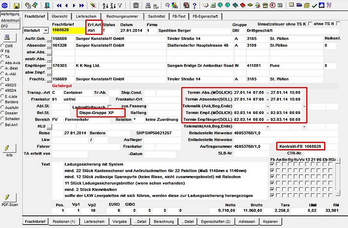The image size is (348, 228).
Task: Open lookup button next to abw.Empf.
Action: tap(49, 73)
